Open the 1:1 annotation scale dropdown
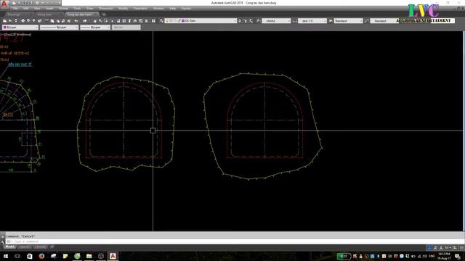 tap(448, 248)
